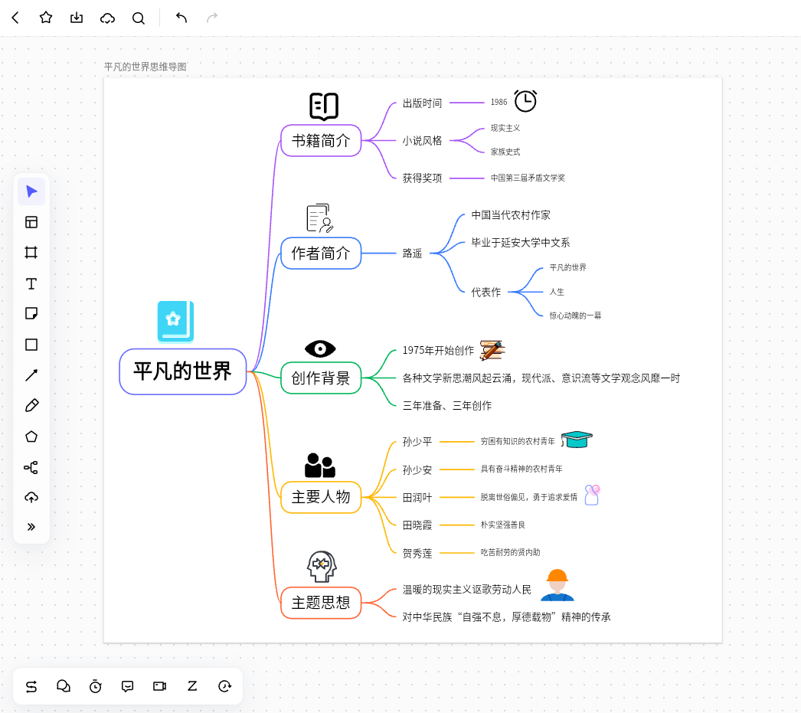Open the timer stopwatch icon

click(96, 686)
